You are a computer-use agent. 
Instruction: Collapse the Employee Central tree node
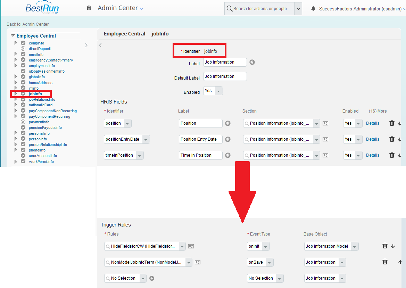pyautogui.click(x=13, y=35)
